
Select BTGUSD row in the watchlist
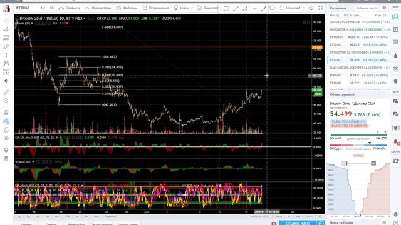[x=358, y=60]
